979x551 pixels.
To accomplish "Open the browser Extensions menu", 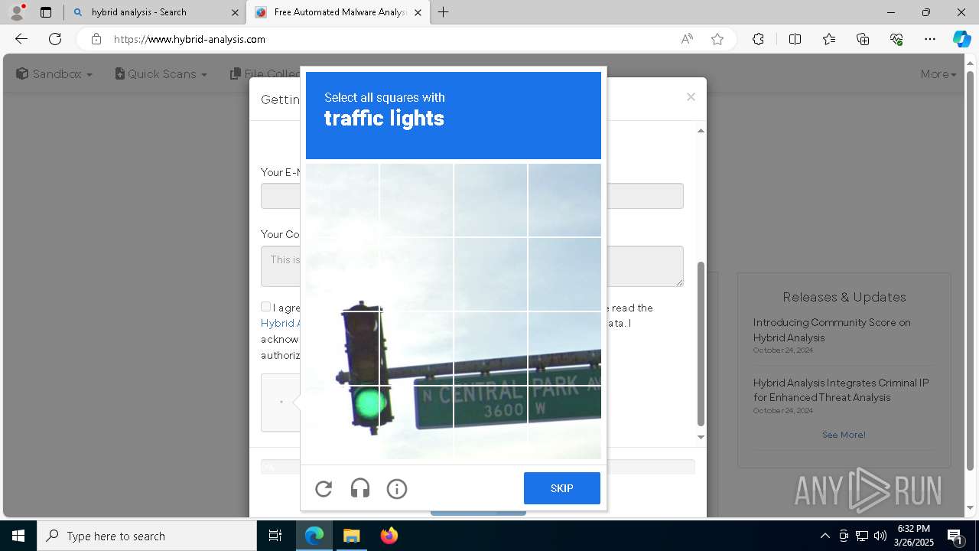I will [758, 39].
